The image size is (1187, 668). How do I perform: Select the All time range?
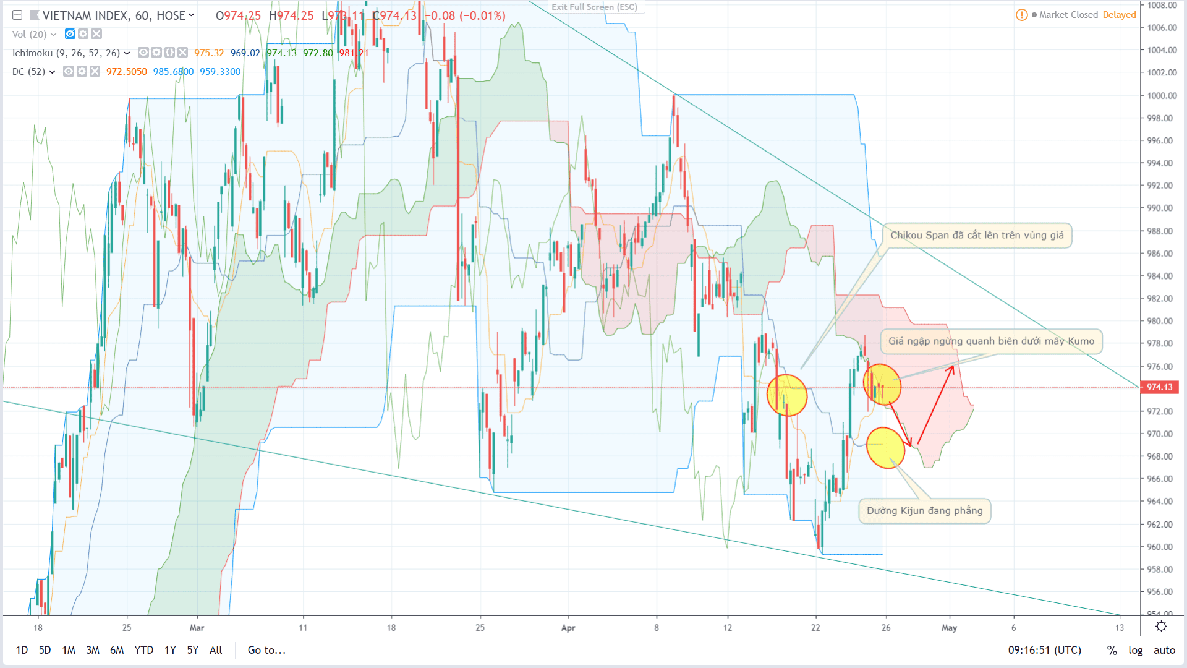pos(216,650)
